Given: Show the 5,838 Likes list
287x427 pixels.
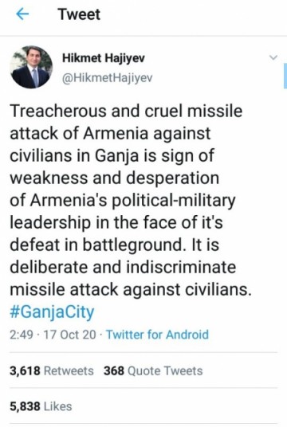Looking at the screenshot, I should (41, 406).
